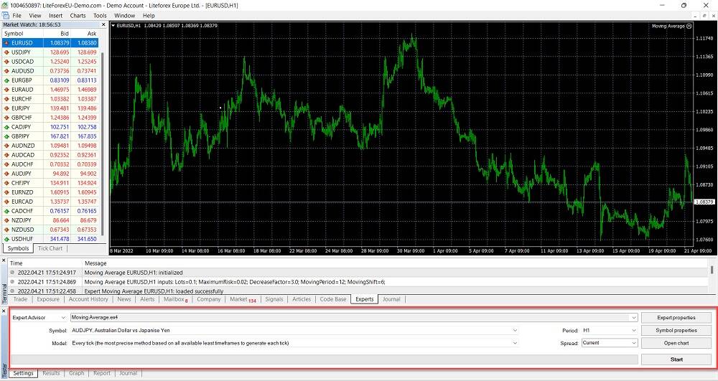Click the EURCHF symbol arrow icon
Viewport: 718px width, 381px height.
pyautogui.click(x=6, y=99)
